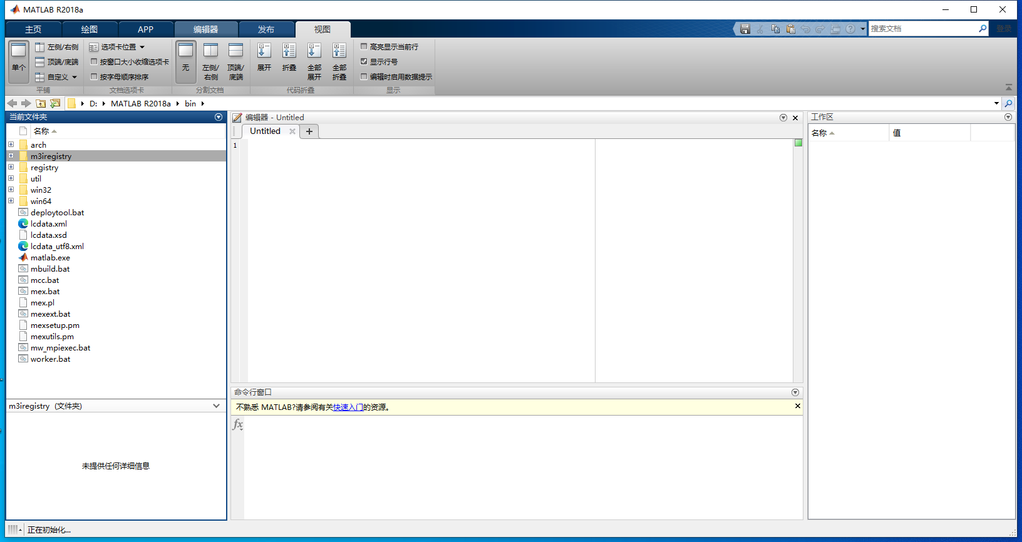
Task: Click the fx function browser icon
Action: (x=238, y=424)
